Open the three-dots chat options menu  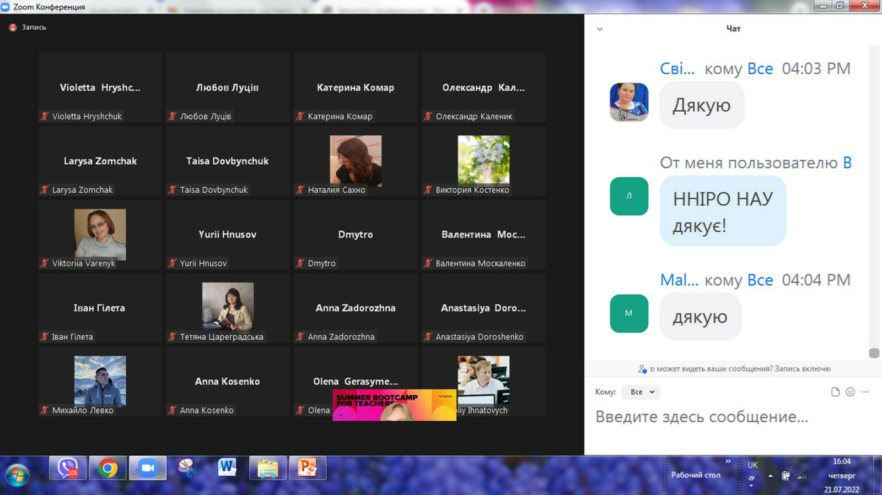(865, 392)
